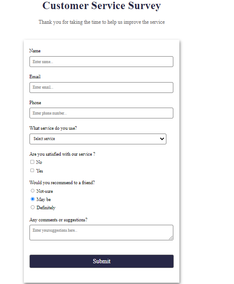The width and height of the screenshot is (234, 284).
Task: Click the dropdown chevron arrow icon
Action: (162, 139)
